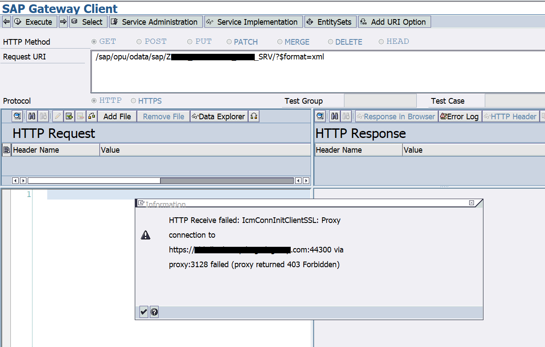545x347 pixels.
Task: Click the Remove File button
Action: point(163,116)
